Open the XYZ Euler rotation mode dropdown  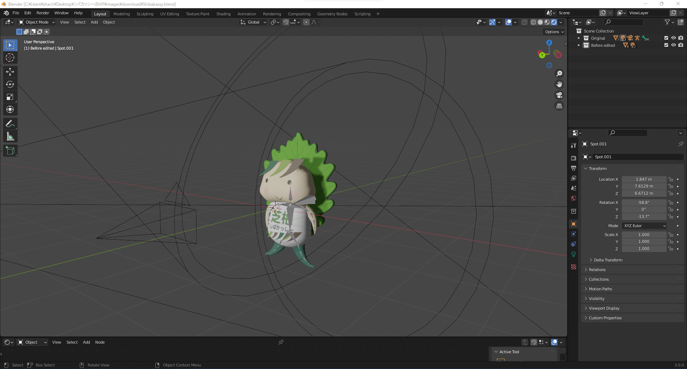644,226
